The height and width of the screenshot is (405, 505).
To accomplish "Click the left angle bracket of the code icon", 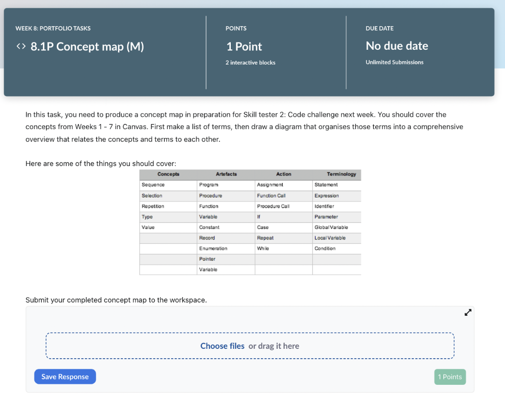I will (18, 46).
